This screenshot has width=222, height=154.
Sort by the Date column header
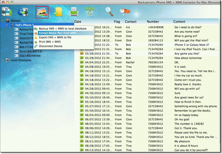click(78, 22)
